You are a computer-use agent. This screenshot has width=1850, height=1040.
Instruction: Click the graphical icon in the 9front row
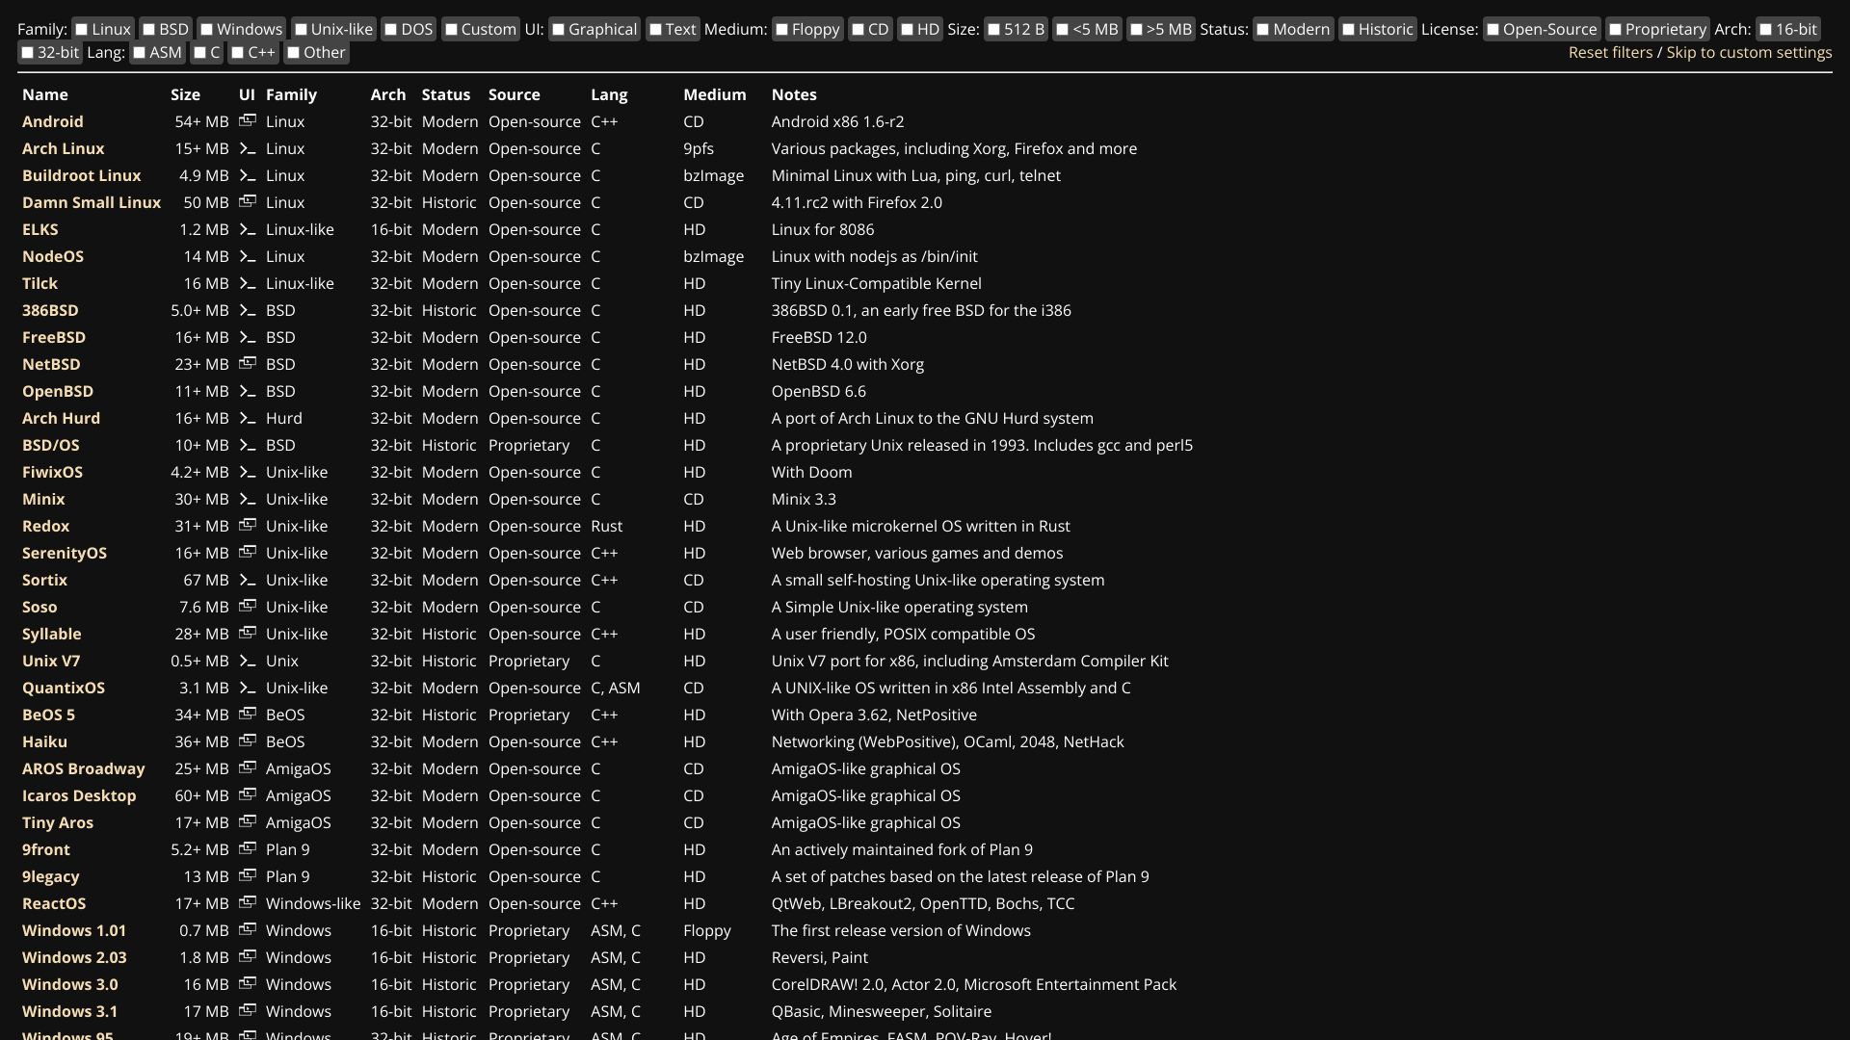248,849
